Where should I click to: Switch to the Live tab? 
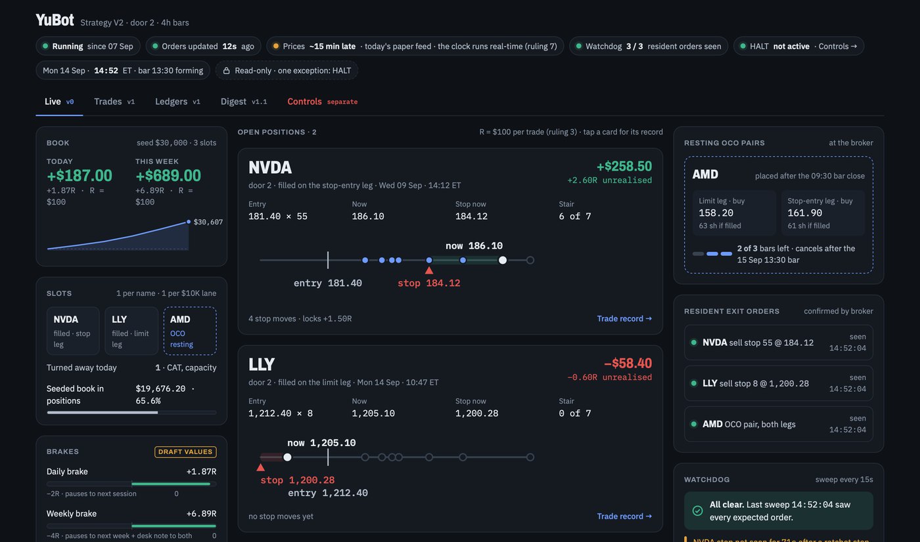click(59, 102)
